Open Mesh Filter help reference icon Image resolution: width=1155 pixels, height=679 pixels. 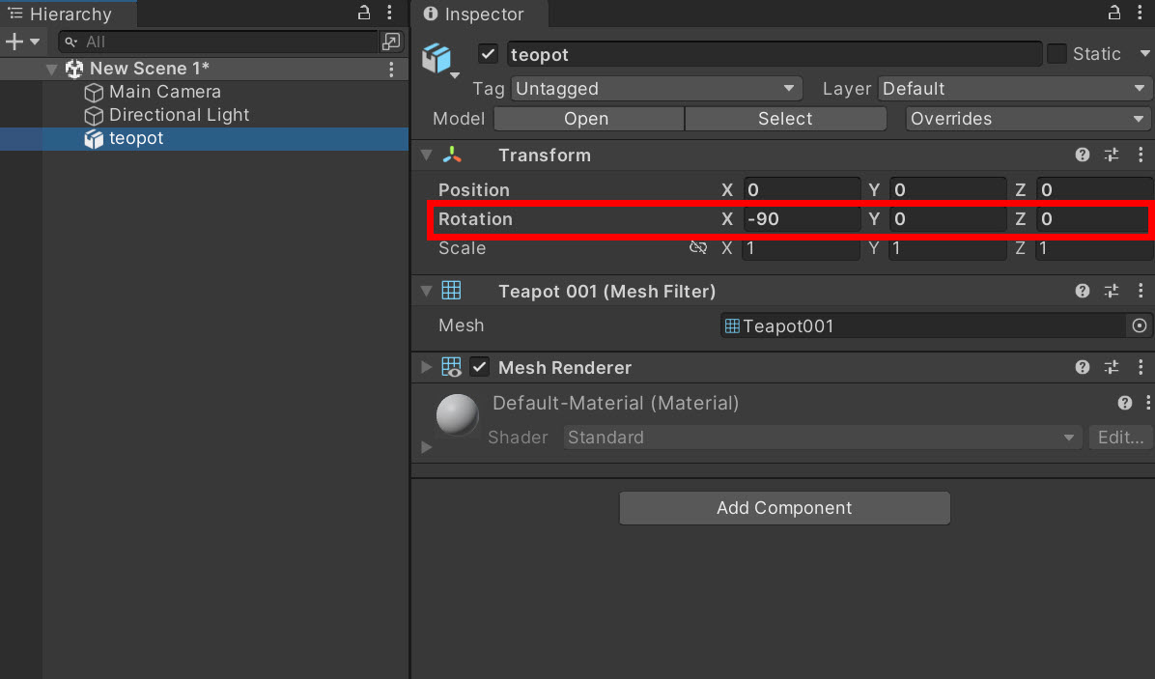pos(1082,291)
